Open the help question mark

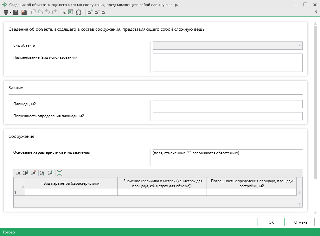pyautogui.click(x=316, y=13)
